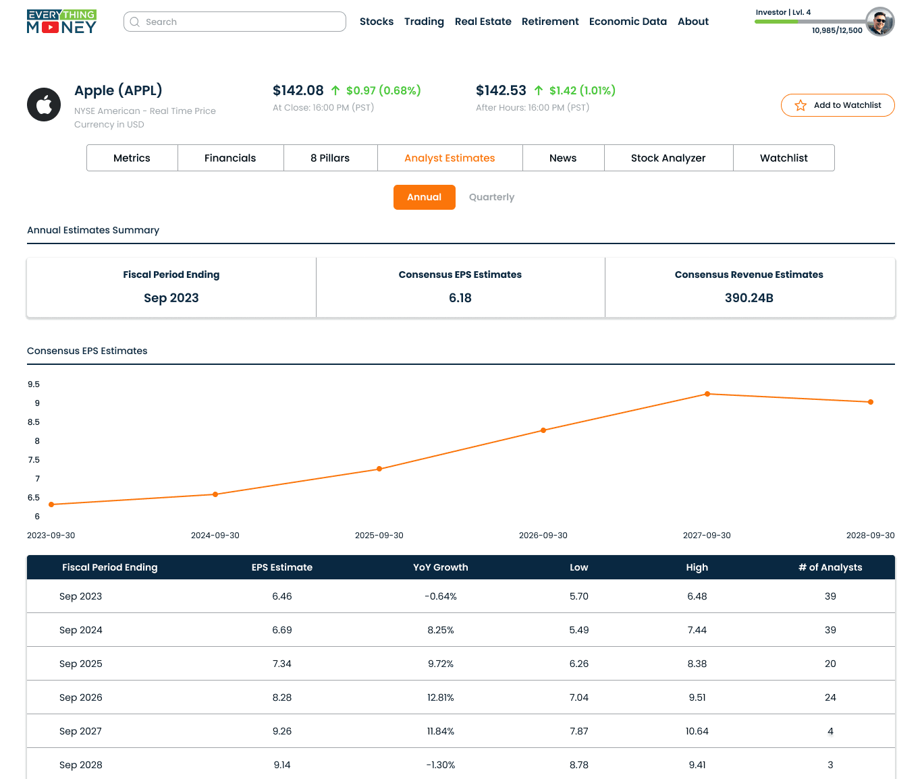Click the Everything Money logo
Screen dimensions: 922x779
click(x=61, y=22)
